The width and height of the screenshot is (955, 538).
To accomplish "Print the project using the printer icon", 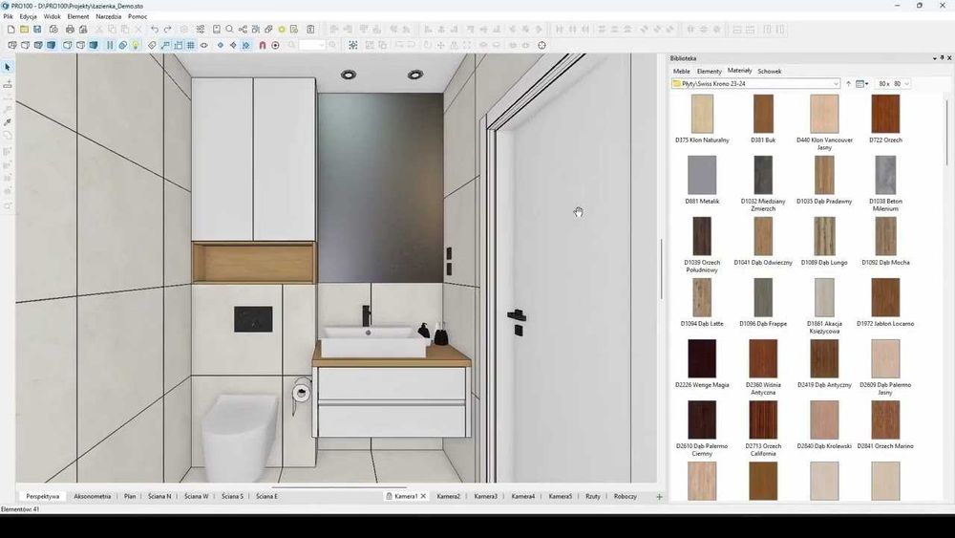I will click(x=70, y=30).
